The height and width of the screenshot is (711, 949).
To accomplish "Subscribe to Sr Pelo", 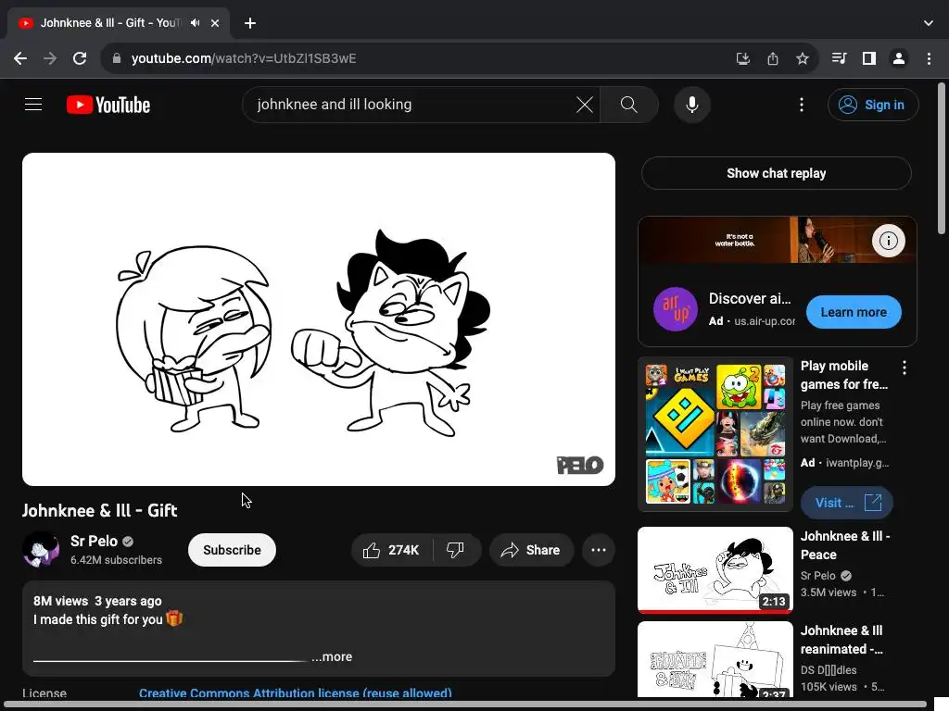I will [x=232, y=550].
